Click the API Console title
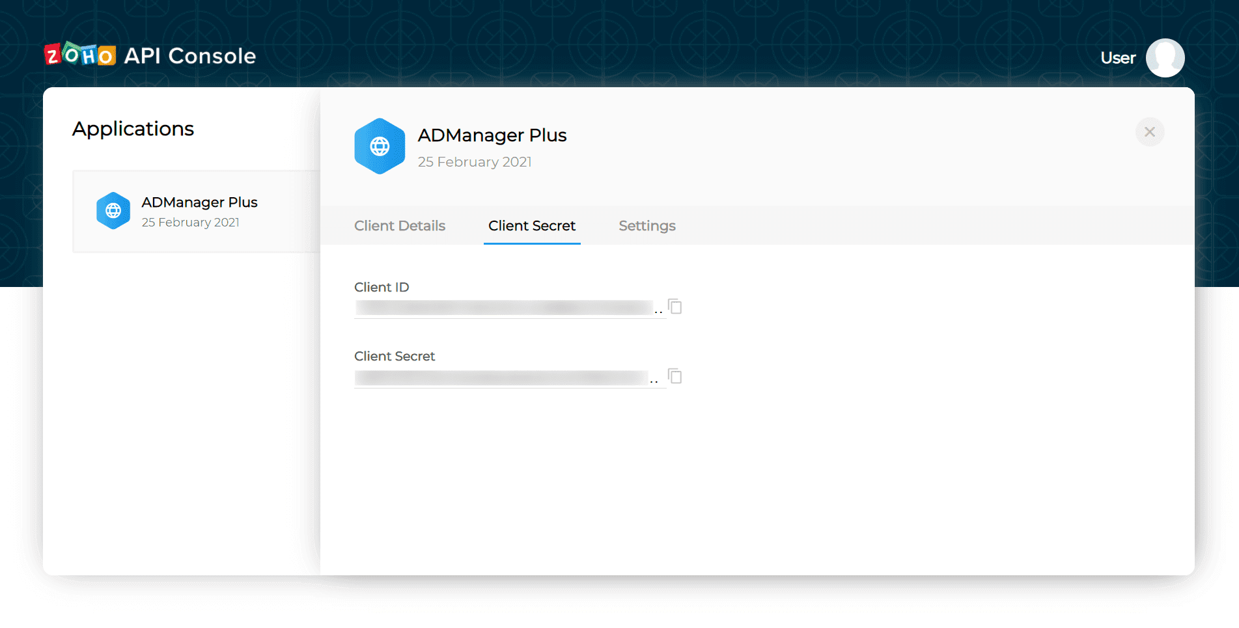Screen dimensions: 1239x628 point(190,56)
